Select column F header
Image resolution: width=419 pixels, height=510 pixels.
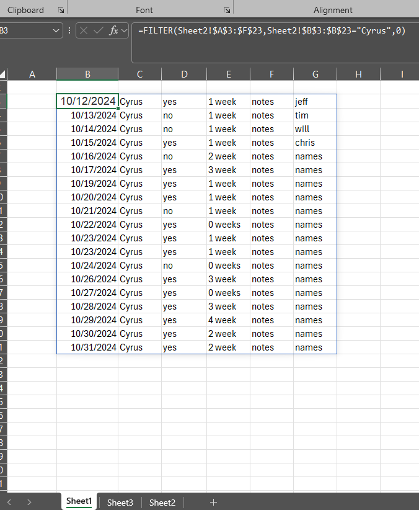pos(271,74)
